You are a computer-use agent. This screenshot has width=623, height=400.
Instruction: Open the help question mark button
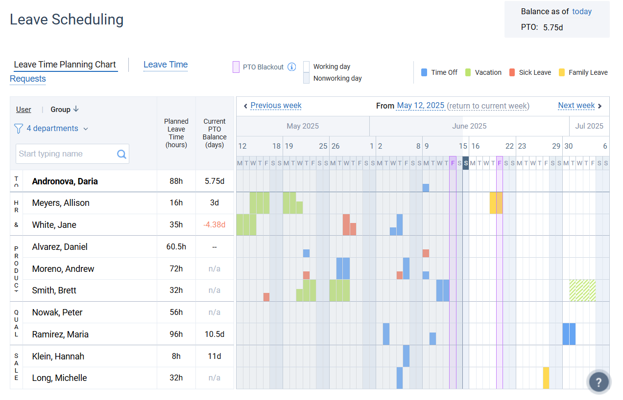tap(599, 382)
